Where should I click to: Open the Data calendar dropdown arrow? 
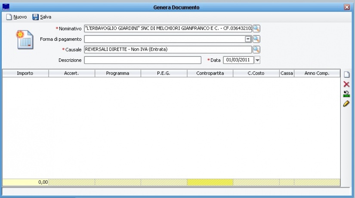(x=258, y=60)
